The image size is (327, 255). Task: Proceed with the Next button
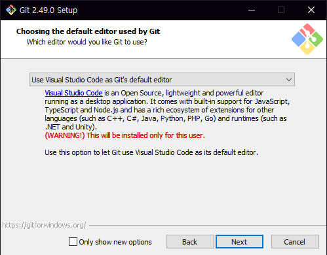pyautogui.click(x=239, y=242)
